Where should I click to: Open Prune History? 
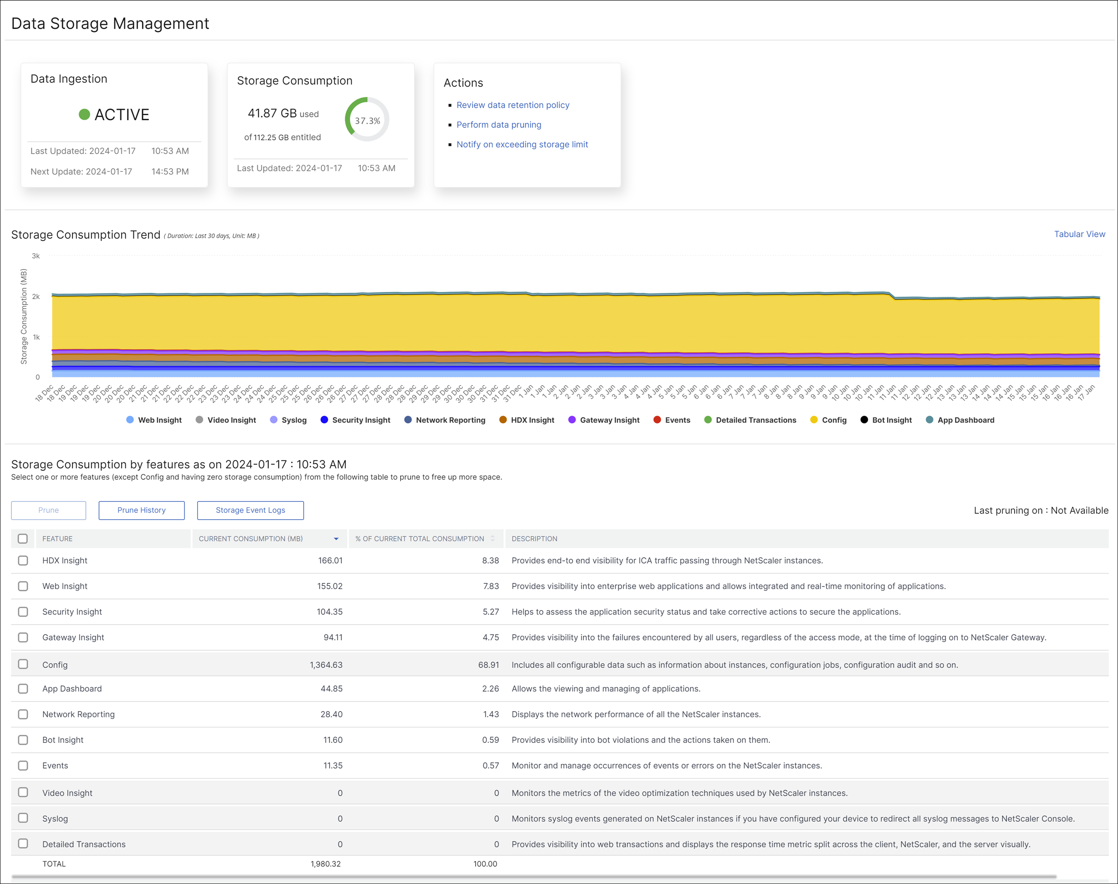(141, 510)
